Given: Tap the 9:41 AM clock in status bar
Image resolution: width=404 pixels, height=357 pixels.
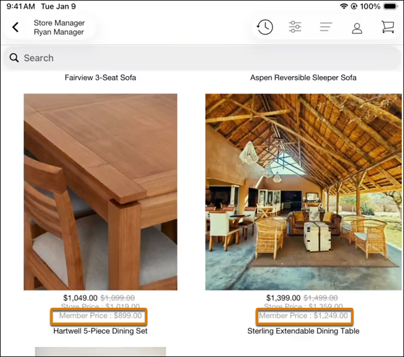Looking at the screenshot, I should (x=21, y=6).
